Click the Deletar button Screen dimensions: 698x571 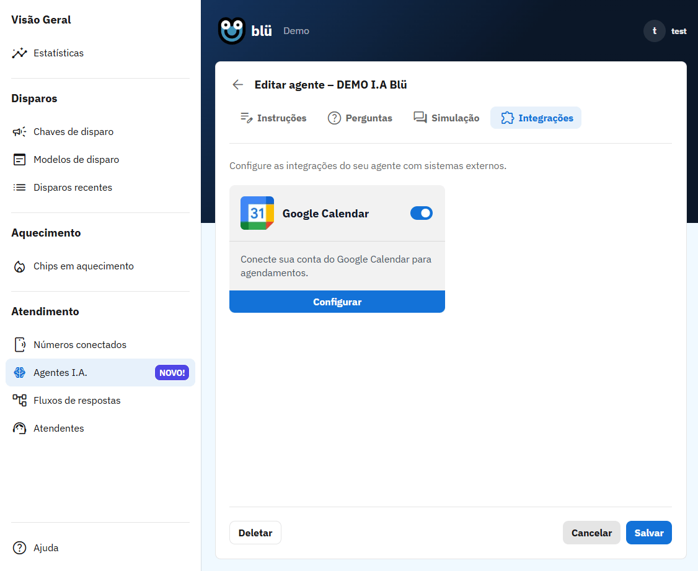[255, 533]
